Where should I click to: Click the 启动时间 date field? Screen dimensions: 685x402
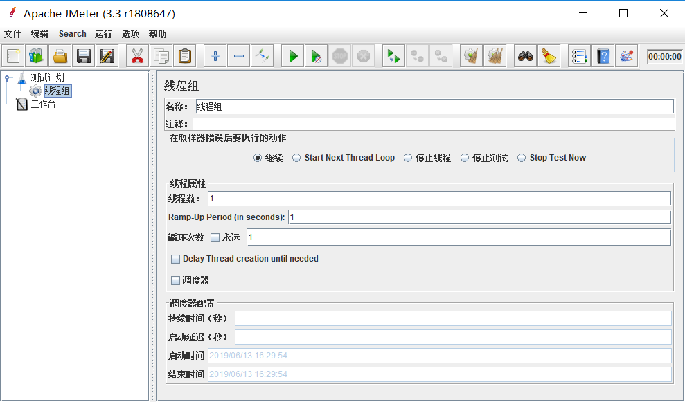coord(440,356)
